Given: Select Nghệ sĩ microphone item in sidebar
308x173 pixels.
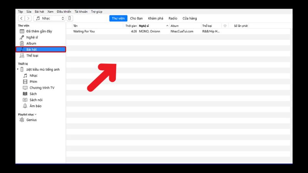Looking at the screenshot, I should pos(32,37).
